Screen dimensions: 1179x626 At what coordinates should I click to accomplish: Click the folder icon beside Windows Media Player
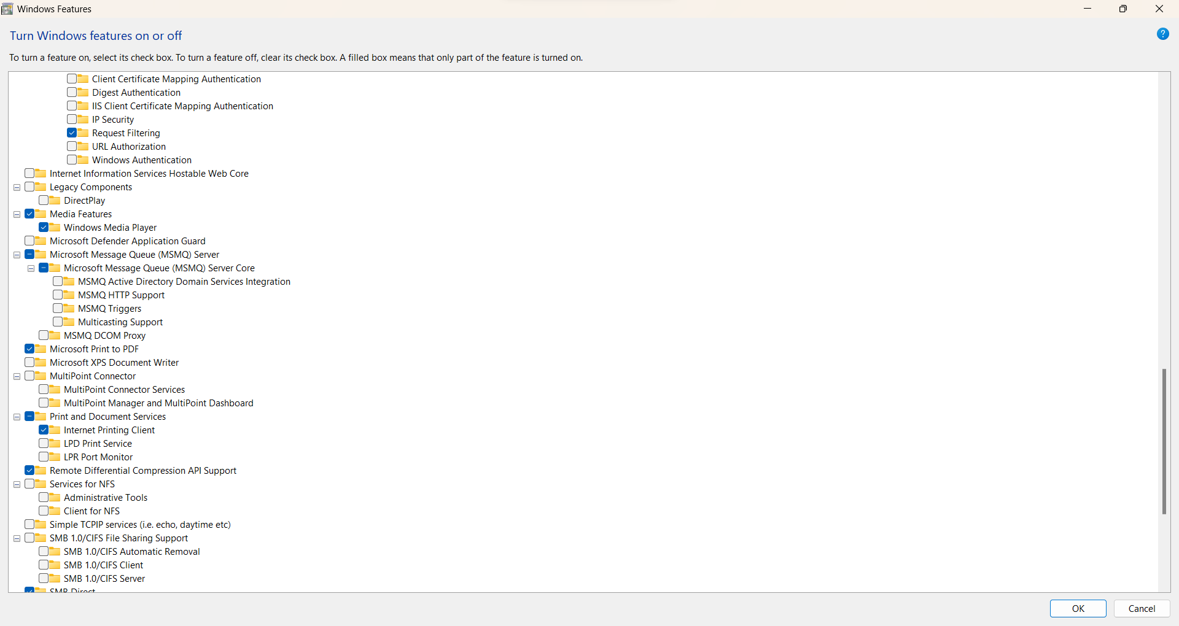(x=54, y=227)
